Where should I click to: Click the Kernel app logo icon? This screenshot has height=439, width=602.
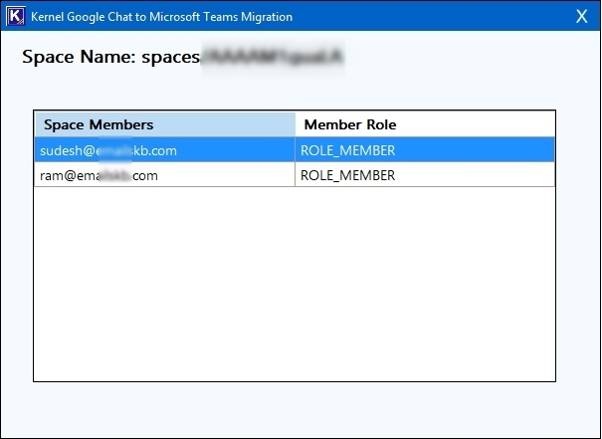click(x=16, y=17)
